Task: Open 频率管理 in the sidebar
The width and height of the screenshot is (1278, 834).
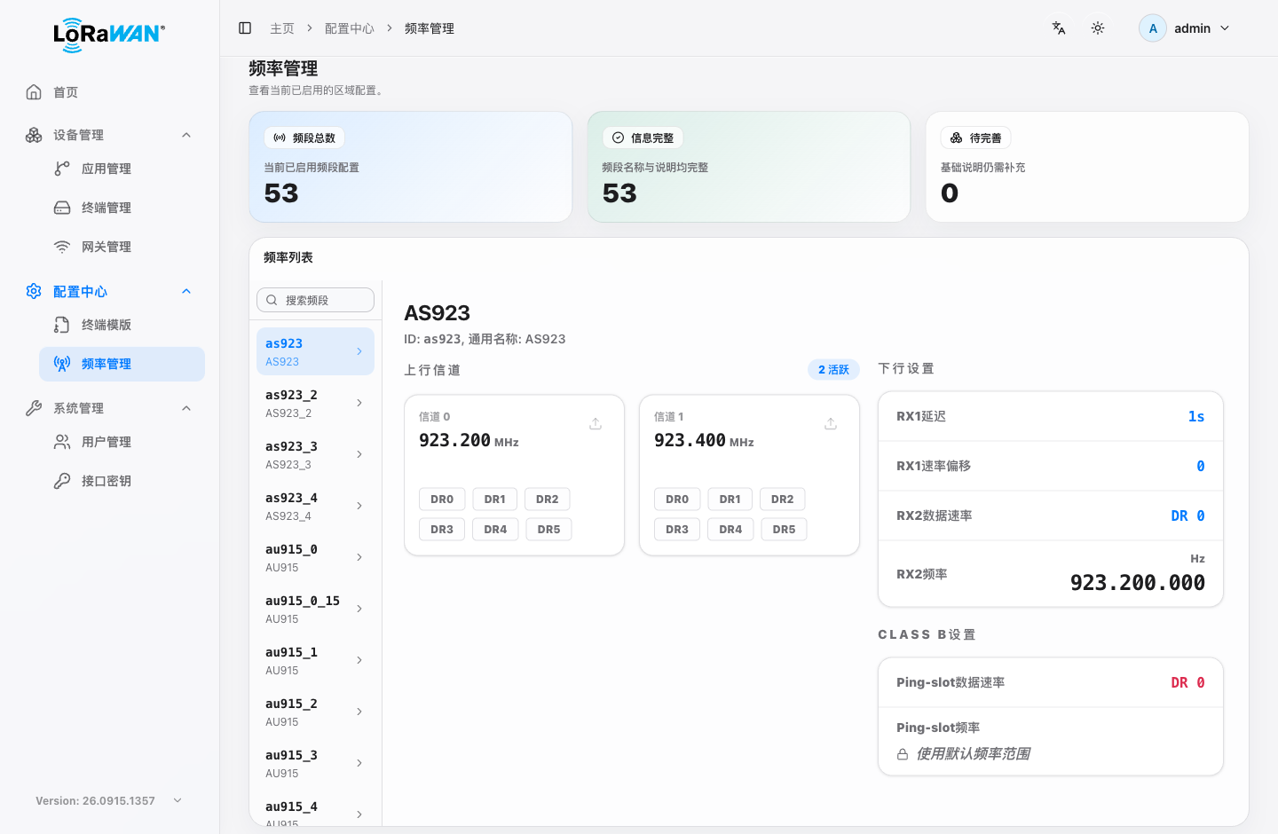Action: point(122,364)
